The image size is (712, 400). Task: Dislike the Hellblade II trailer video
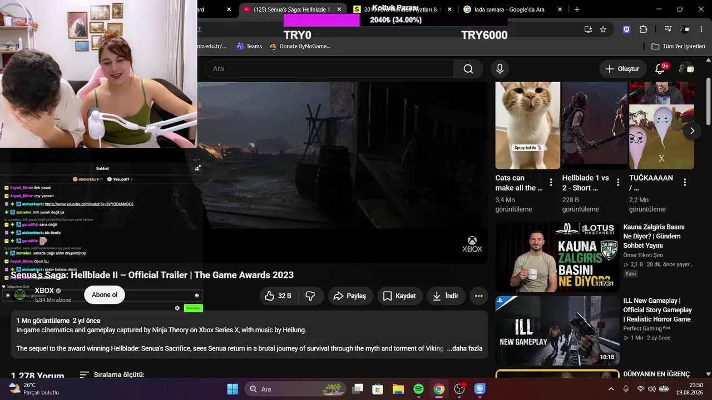pos(310,296)
